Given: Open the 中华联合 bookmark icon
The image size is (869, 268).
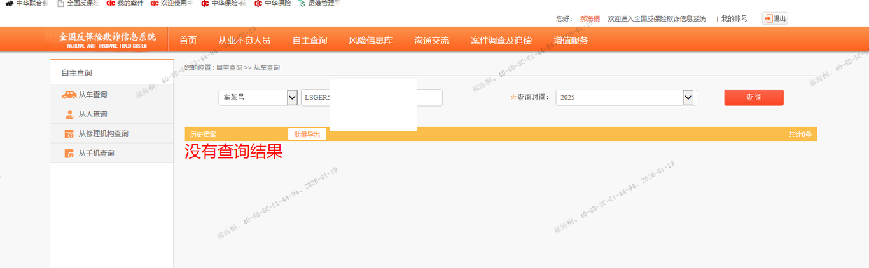Looking at the screenshot, I should 9,3.
